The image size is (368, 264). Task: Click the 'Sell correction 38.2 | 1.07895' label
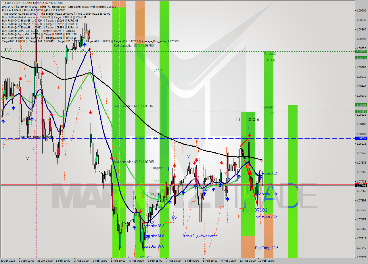(x=134, y=162)
